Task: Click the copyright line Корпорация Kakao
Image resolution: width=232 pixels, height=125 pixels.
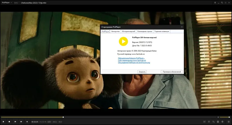Action: [x=137, y=51]
